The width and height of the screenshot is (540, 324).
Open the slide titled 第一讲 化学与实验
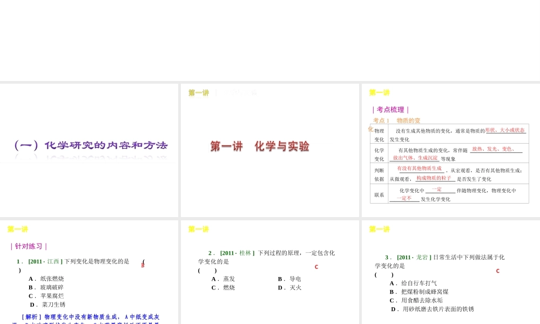(x=269, y=150)
